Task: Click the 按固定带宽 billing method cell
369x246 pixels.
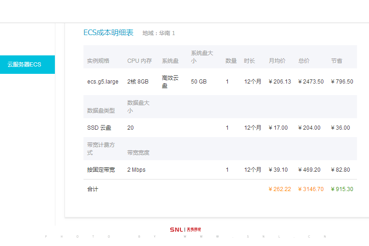Action: click(101, 170)
